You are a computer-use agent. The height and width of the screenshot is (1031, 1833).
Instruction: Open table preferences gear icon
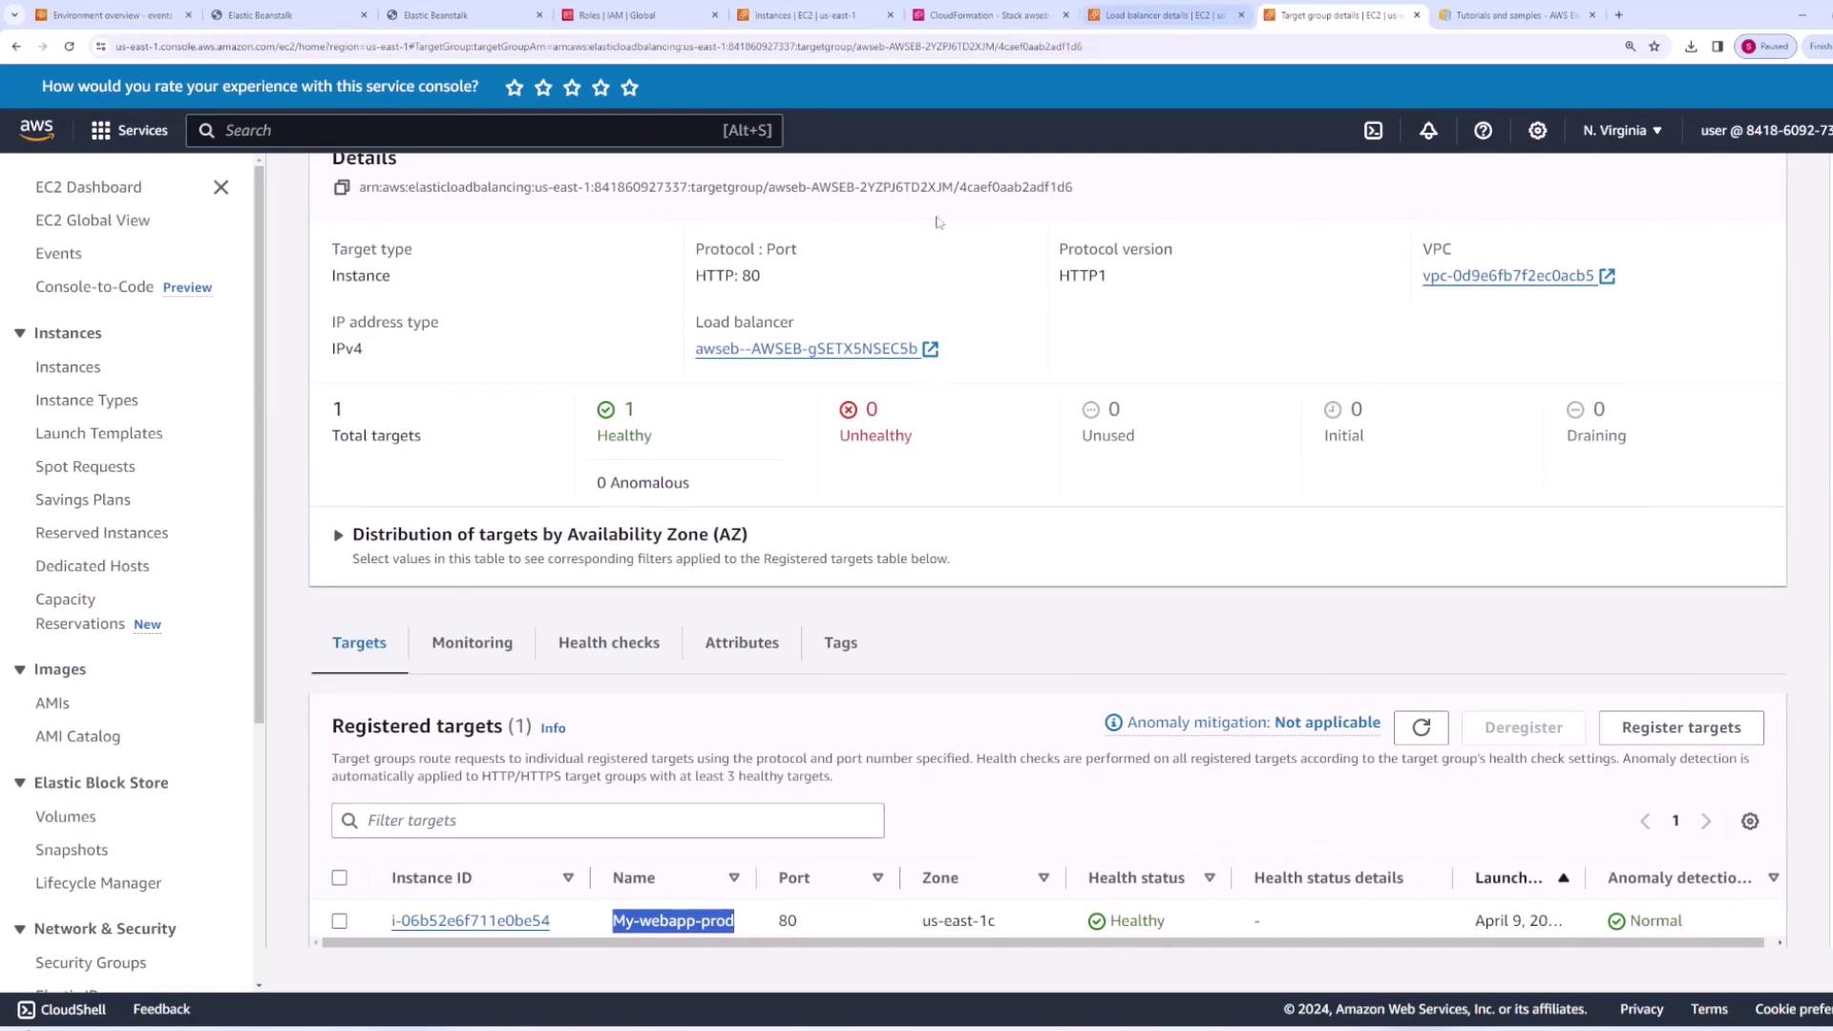point(1749,821)
